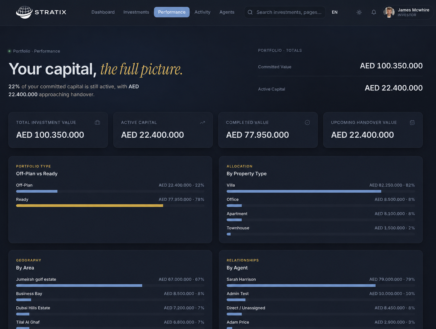436x329 pixels.
Task: Click the 'Committed Value' label
Action: (275, 67)
